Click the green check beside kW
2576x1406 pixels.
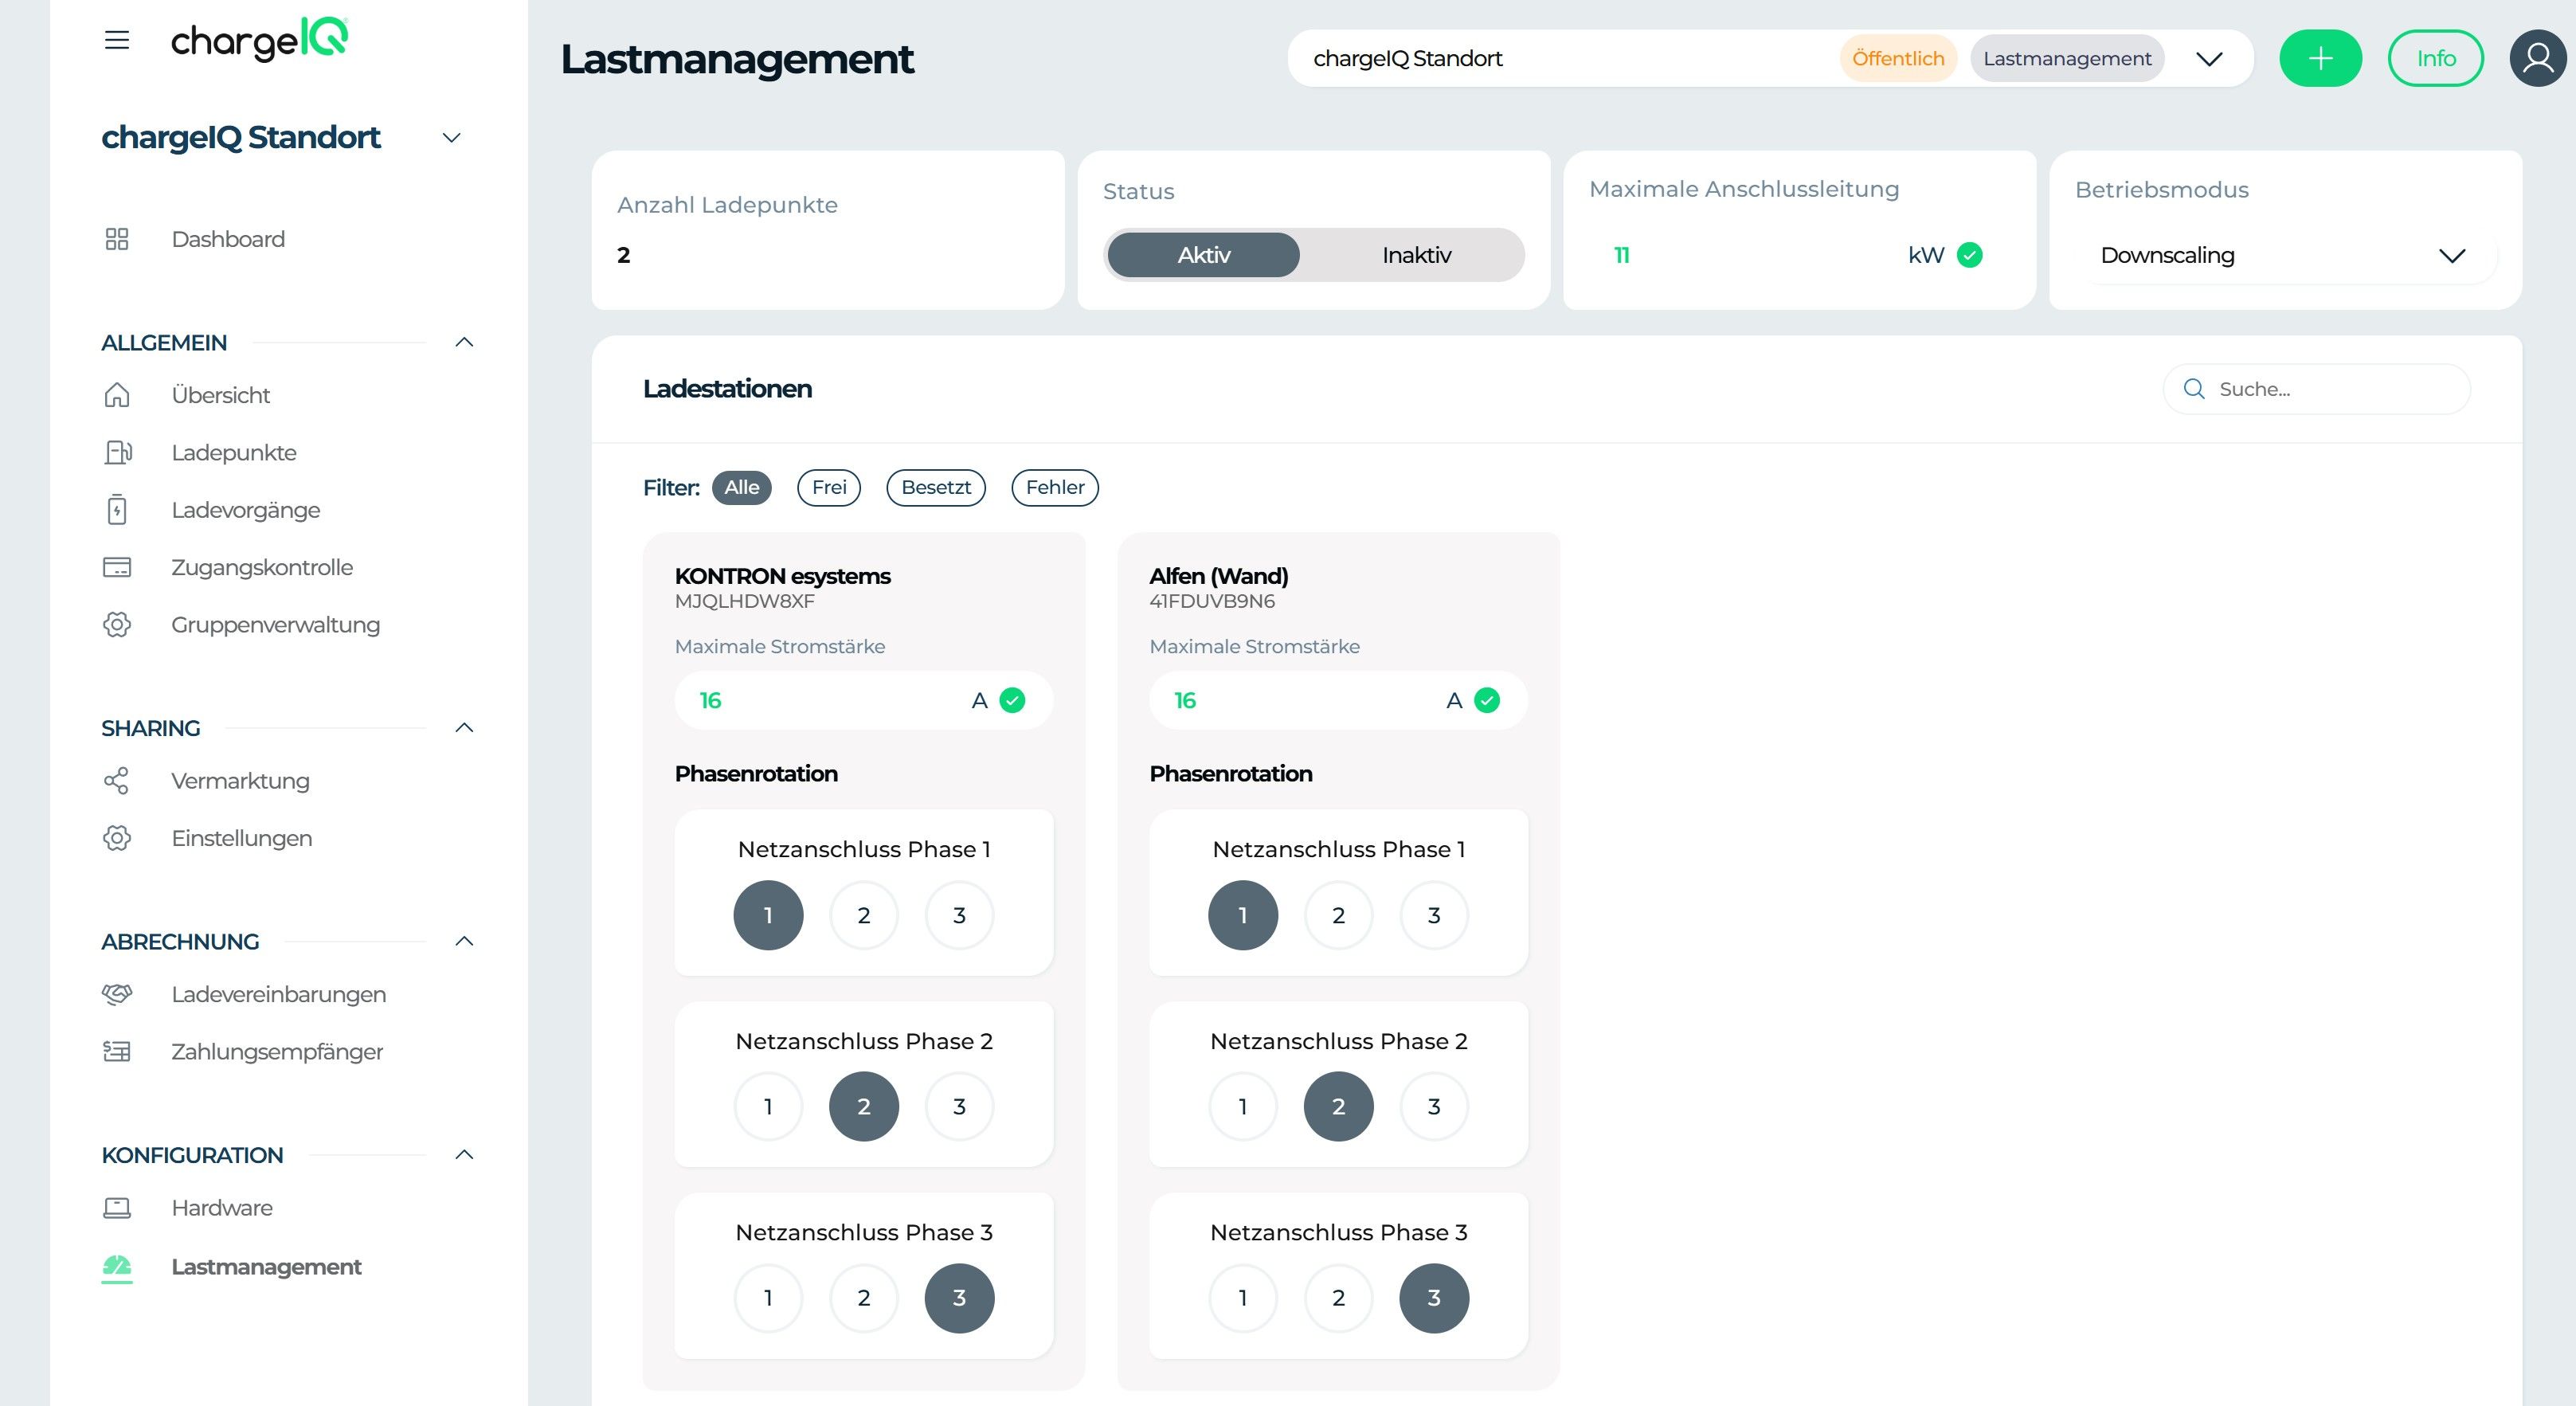[1969, 255]
